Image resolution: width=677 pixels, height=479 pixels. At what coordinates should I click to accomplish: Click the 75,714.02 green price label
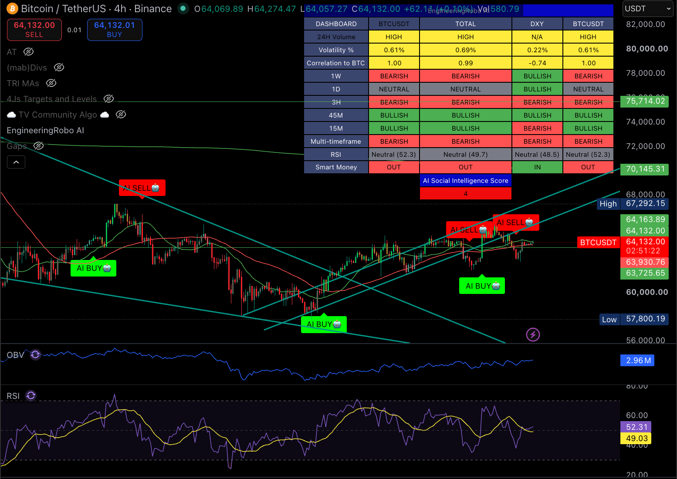tap(644, 101)
